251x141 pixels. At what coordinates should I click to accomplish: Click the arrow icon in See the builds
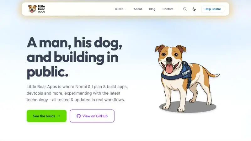click(59, 116)
